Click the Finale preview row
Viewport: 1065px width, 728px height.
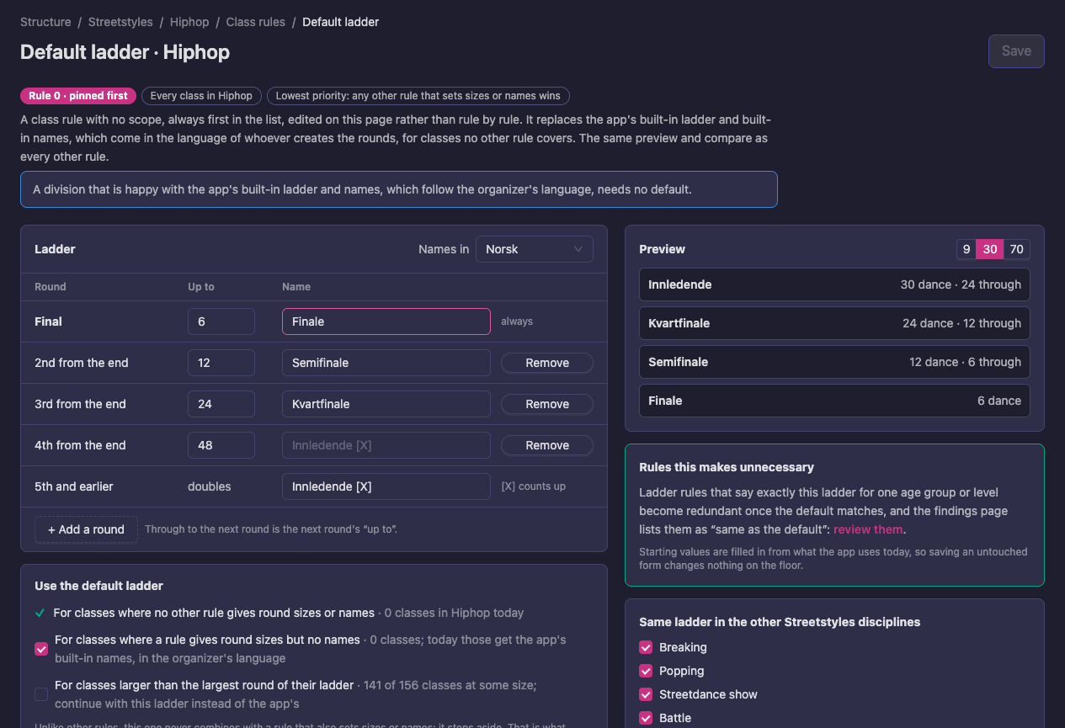[834, 401]
